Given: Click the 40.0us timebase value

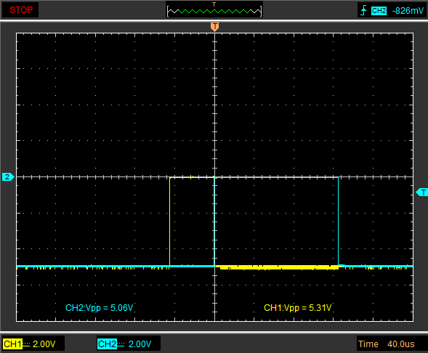Looking at the screenshot, I should (400, 344).
